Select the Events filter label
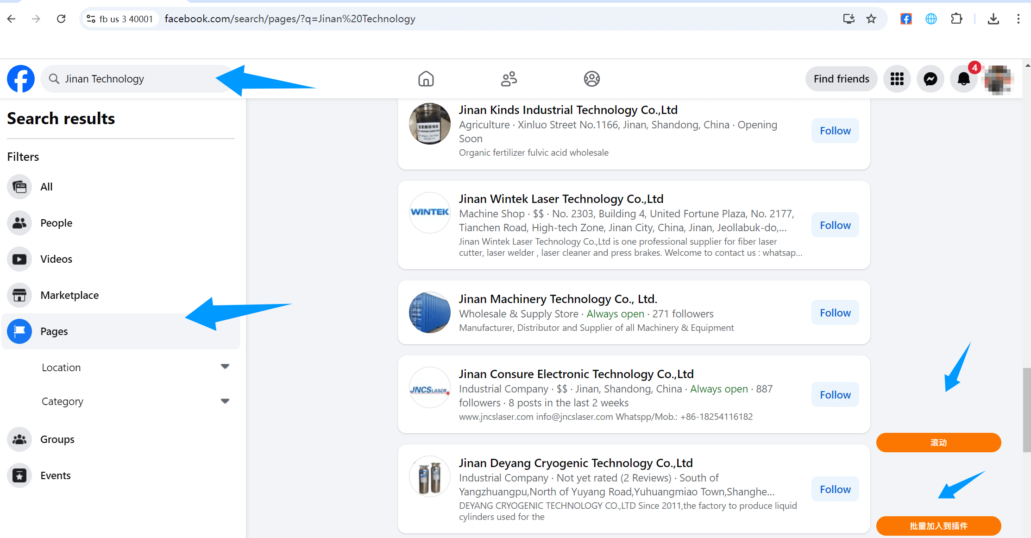This screenshot has height=538, width=1031. pos(55,475)
